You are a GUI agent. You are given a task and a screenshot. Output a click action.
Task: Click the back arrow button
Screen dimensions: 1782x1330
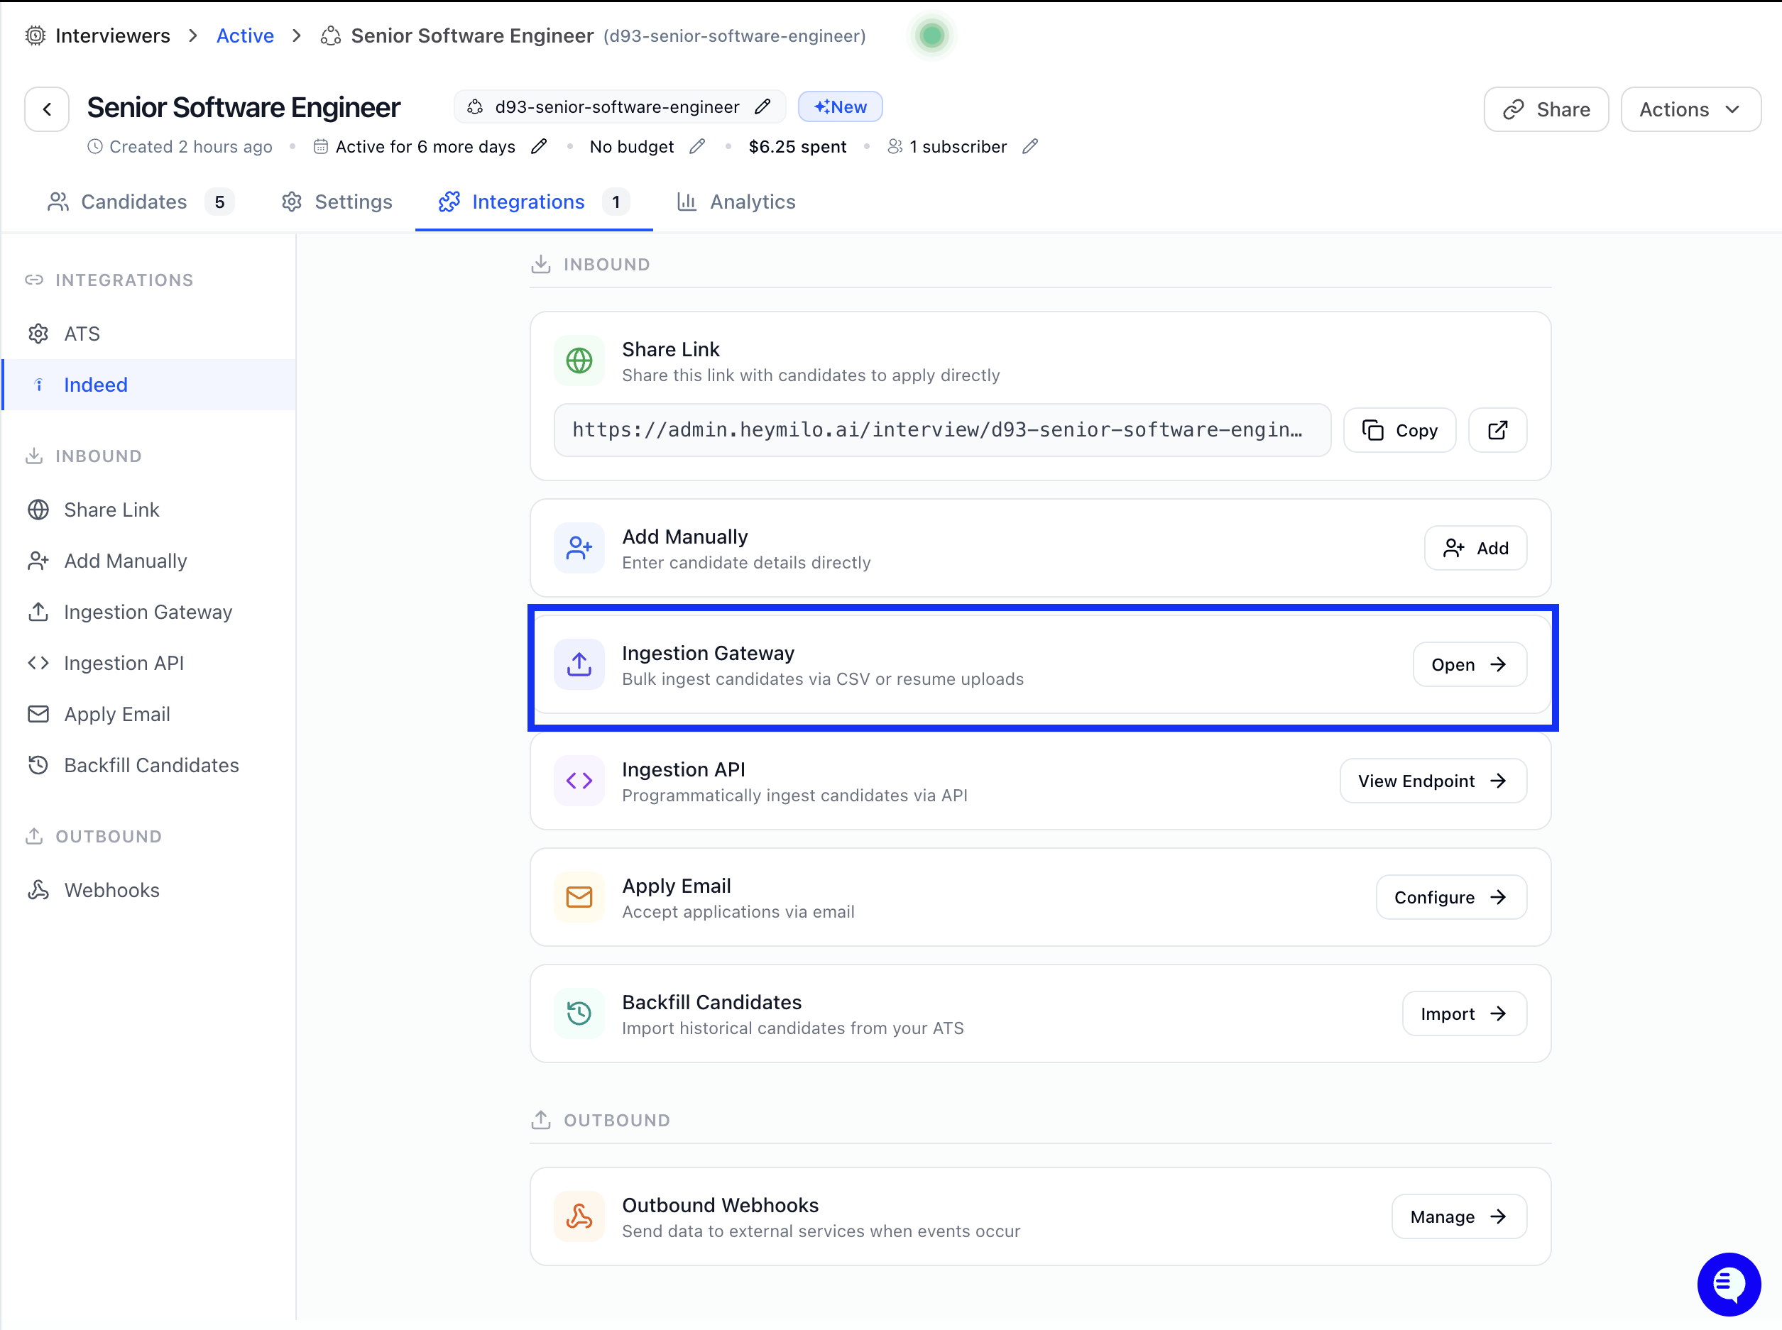(x=47, y=109)
